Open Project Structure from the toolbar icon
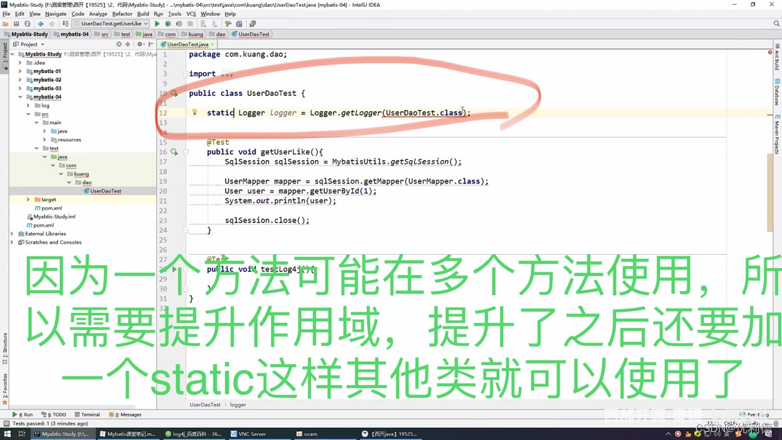The image size is (782, 440). [239, 24]
